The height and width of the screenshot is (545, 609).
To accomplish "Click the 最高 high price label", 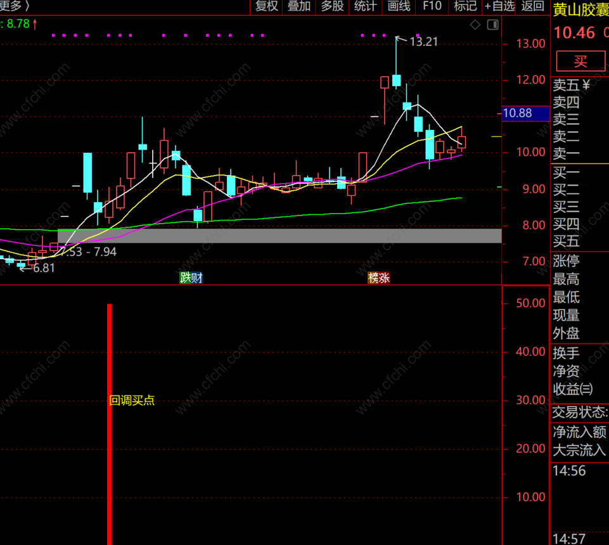I will click(x=567, y=279).
